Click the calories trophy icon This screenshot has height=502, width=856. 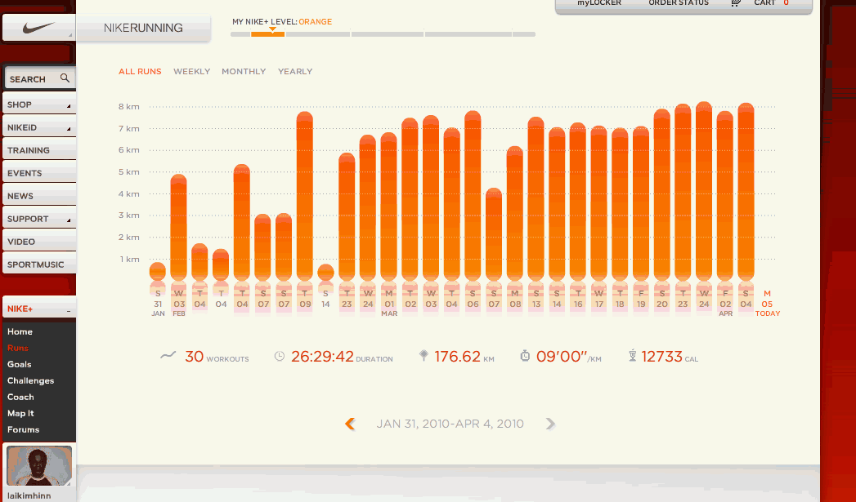pyautogui.click(x=632, y=356)
